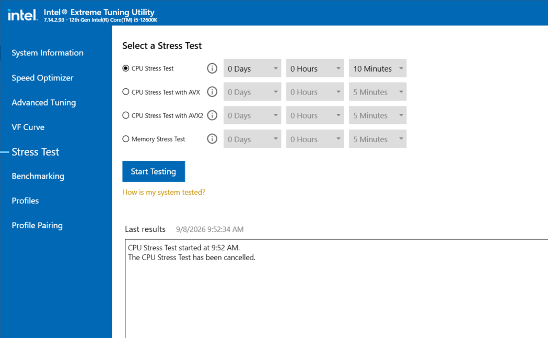
Task: Open the Speed Optimizer section
Action: pos(42,78)
